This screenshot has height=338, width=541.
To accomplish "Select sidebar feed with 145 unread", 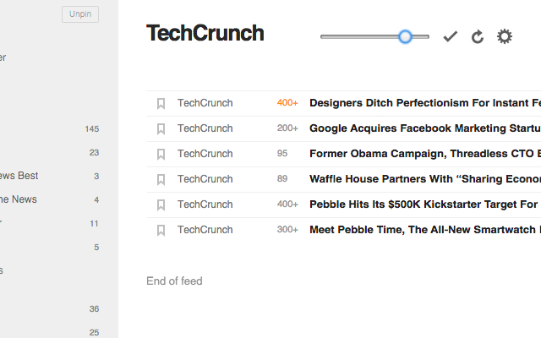I will 50,129.
